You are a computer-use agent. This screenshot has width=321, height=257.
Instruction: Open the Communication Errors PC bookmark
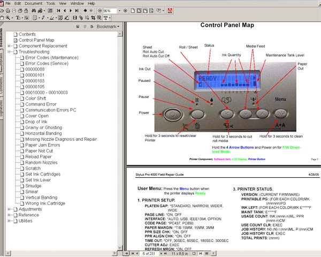(x=51, y=110)
